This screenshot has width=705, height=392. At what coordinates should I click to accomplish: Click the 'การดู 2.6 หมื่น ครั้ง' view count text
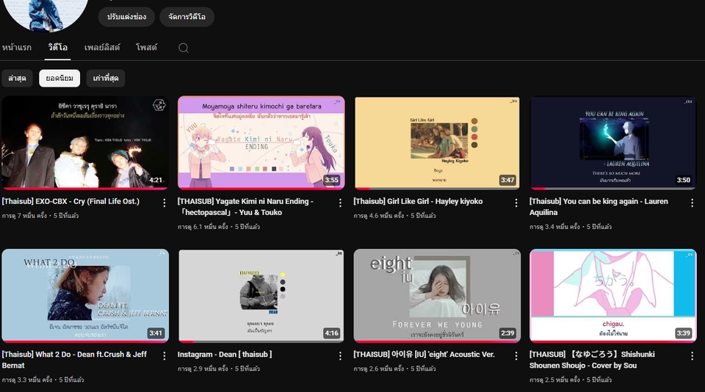coord(379,369)
